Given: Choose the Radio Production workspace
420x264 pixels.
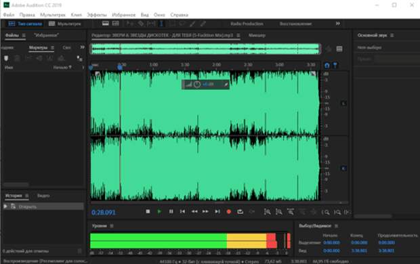Looking at the screenshot, I should pos(247,24).
